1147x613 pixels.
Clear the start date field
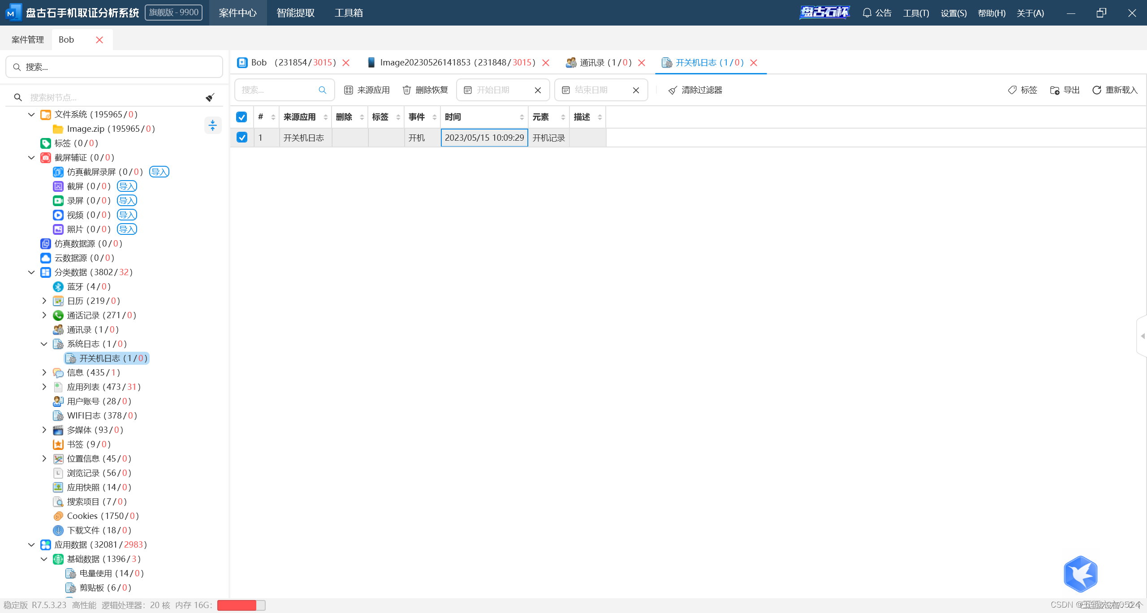tap(538, 90)
